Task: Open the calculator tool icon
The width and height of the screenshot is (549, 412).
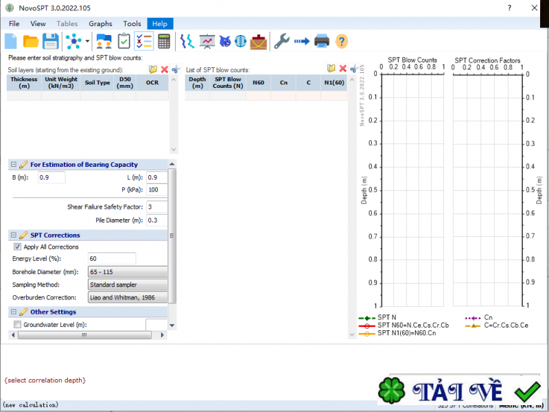Action: pyautogui.click(x=164, y=41)
